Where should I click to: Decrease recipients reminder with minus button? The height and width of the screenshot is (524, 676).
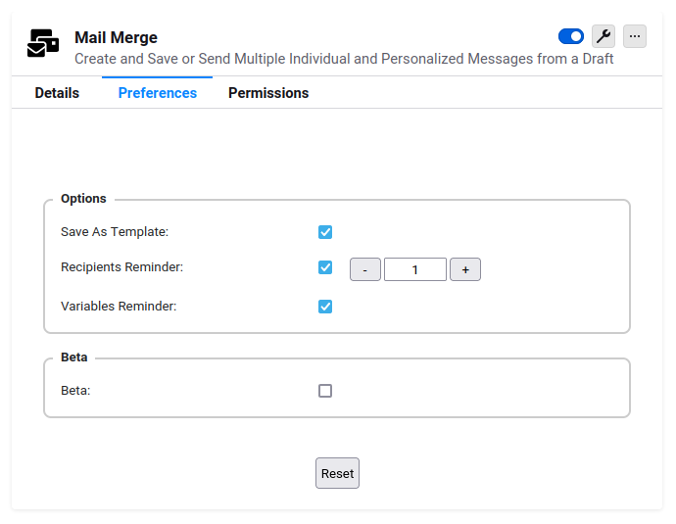coord(365,269)
